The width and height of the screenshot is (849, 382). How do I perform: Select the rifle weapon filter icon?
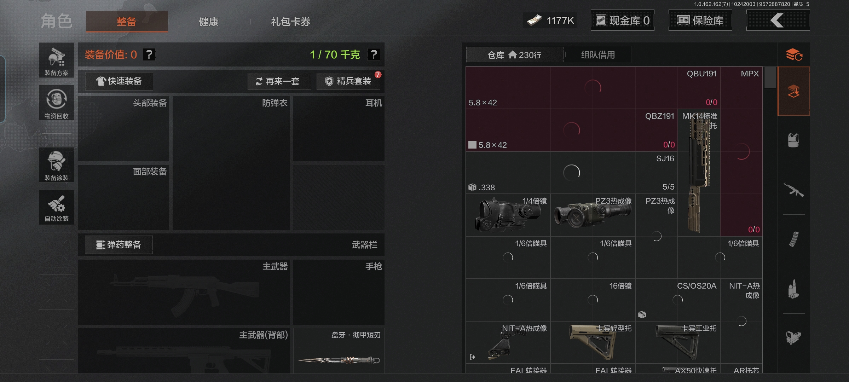tap(793, 190)
